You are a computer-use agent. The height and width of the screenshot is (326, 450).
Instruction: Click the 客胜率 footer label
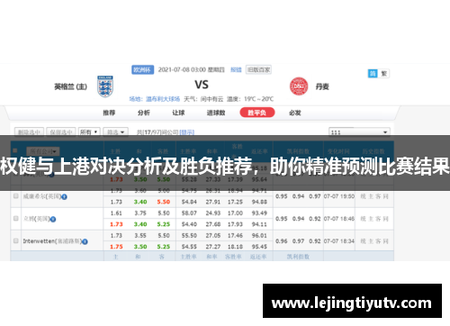233,257
